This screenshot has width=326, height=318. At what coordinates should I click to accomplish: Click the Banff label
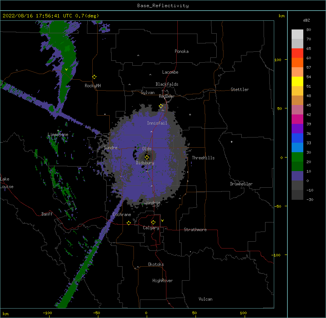point(47,214)
